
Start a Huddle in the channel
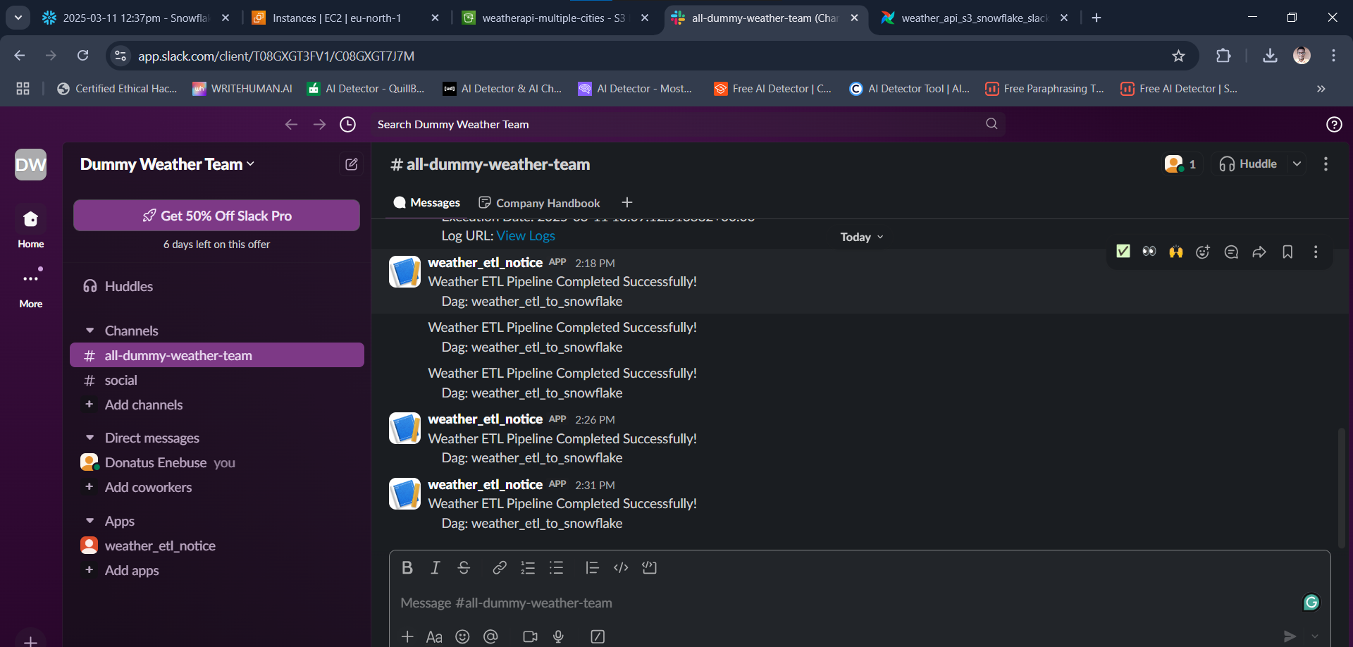point(1249,164)
